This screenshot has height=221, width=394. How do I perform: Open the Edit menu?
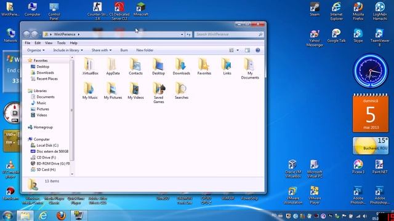click(38, 43)
